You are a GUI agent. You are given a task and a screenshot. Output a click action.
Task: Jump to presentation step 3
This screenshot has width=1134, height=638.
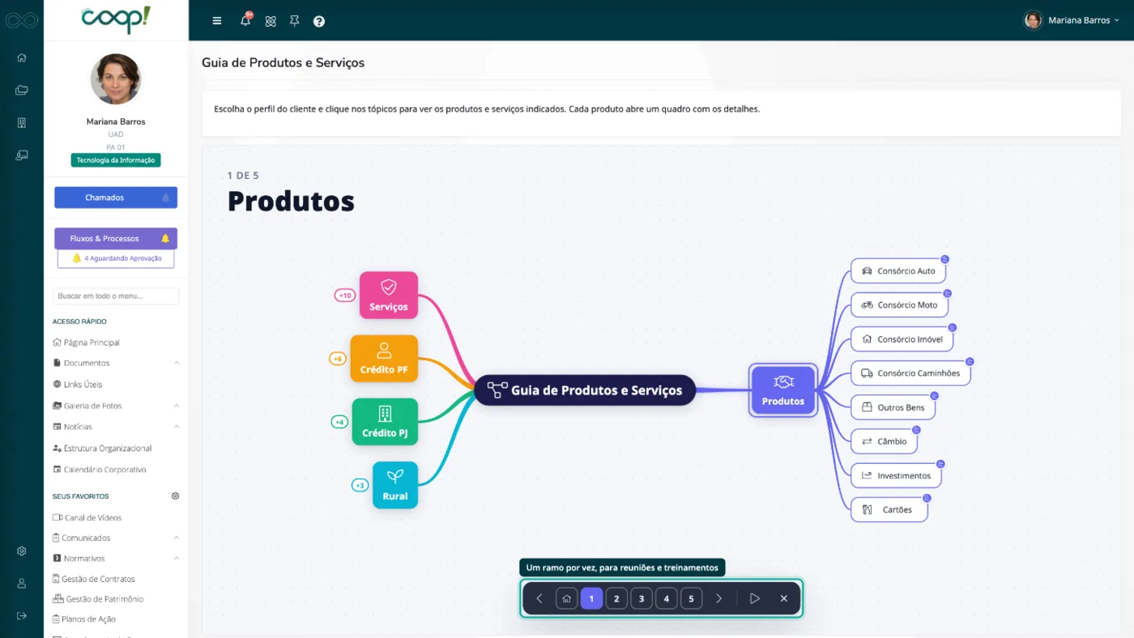(642, 599)
